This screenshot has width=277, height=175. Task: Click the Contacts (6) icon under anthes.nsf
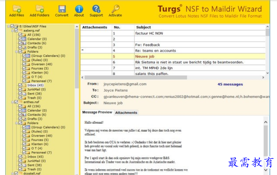(x=24, y=115)
